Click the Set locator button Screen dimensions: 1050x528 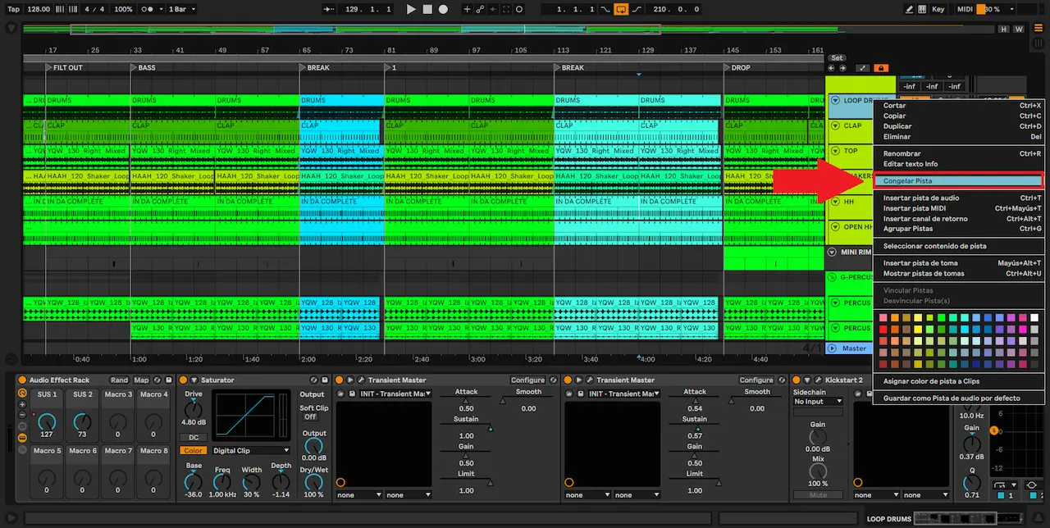point(837,58)
